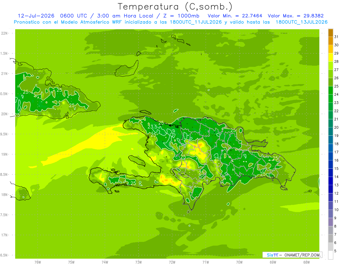
Task: Click the '0600 UTC' time text
Action: tap(73, 16)
